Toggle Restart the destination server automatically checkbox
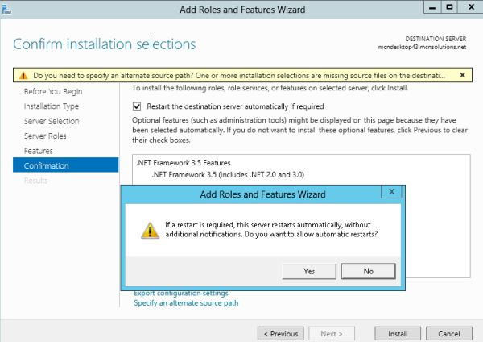This screenshot has width=483, height=342. [x=137, y=106]
